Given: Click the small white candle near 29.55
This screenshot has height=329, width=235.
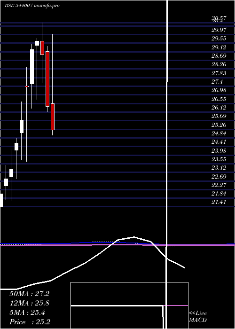Looking at the screenshot, I should tap(37, 43).
